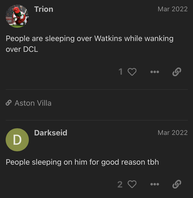The image size is (193, 198).
Task: View who liked Darkseid's post count 2
Action: pos(120,184)
